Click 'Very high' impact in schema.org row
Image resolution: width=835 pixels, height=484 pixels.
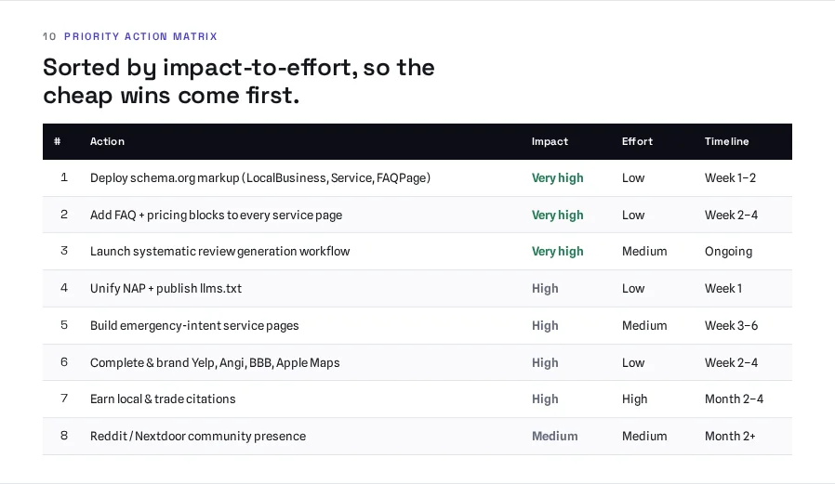pyautogui.click(x=557, y=177)
